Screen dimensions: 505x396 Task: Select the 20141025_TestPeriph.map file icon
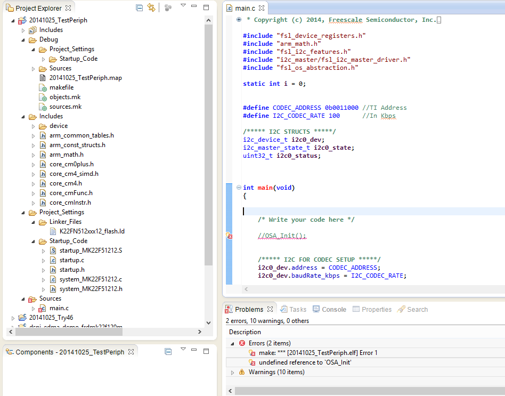click(42, 78)
